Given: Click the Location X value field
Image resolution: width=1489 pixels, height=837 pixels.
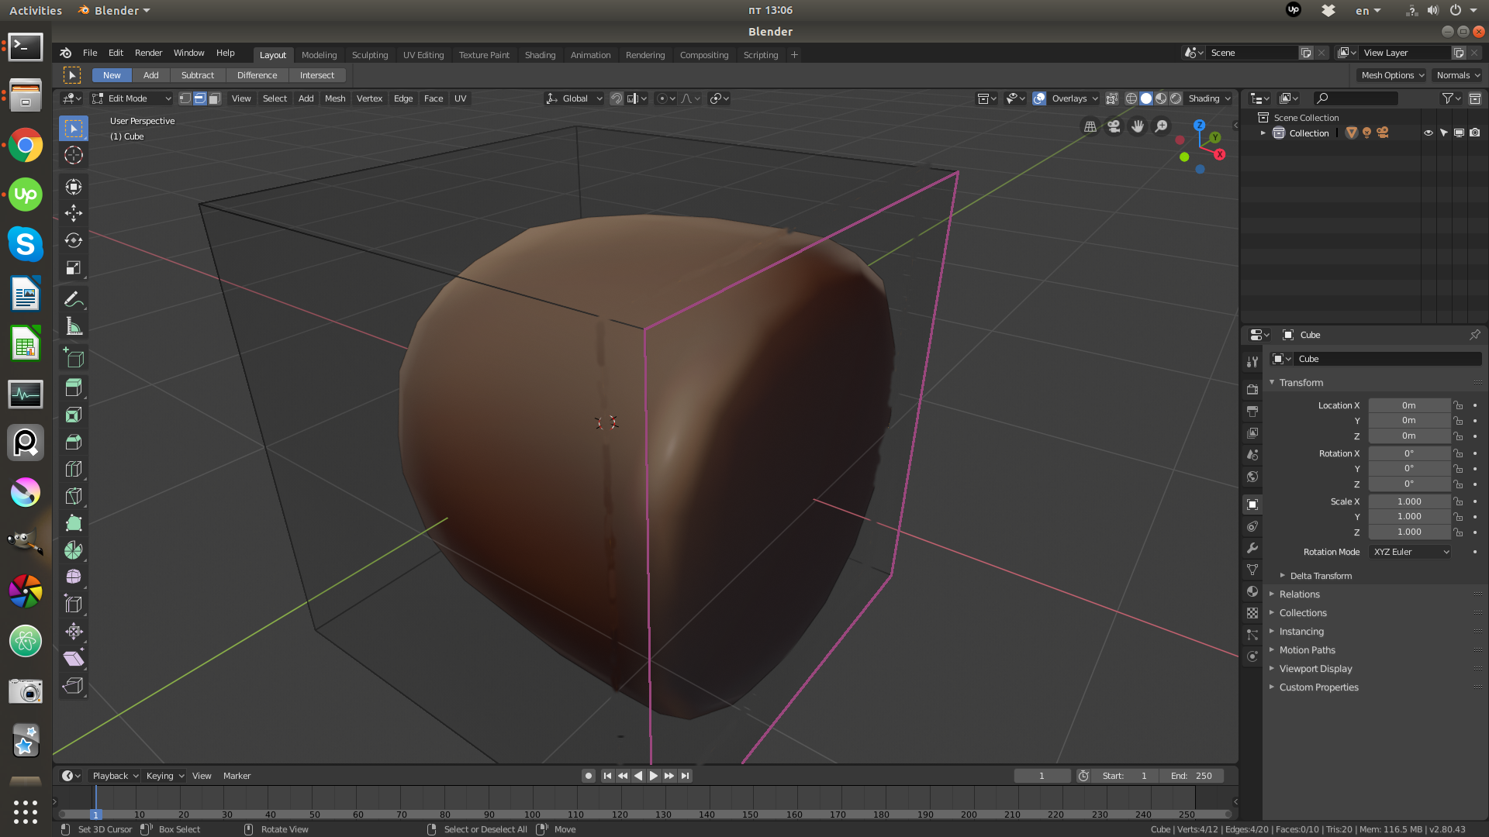Looking at the screenshot, I should pyautogui.click(x=1409, y=405).
